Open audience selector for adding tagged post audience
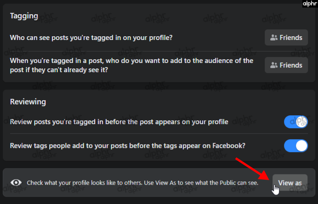318x204 pixels. coord(286,65)
